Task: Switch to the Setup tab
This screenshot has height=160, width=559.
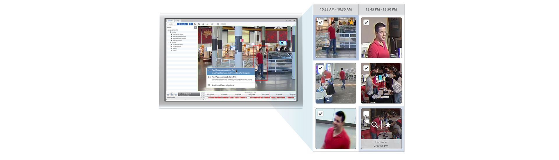Action: [178, 21]
